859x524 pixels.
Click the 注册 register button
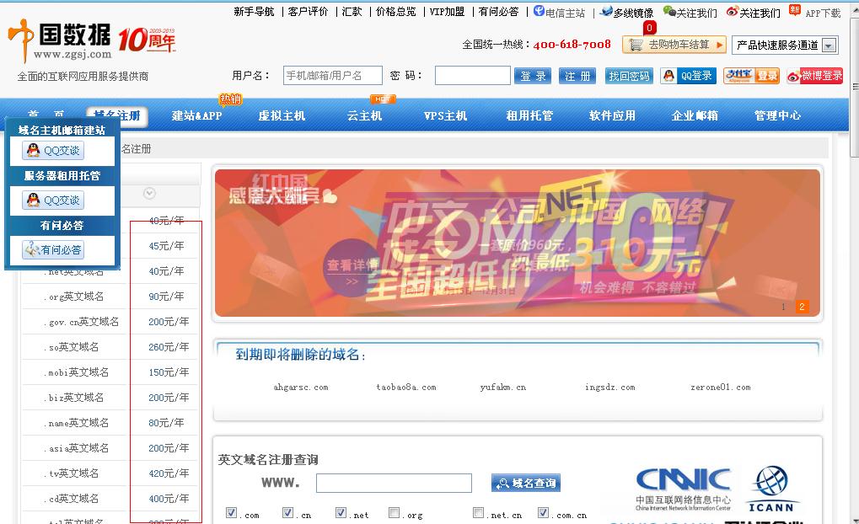coord(577,76)
